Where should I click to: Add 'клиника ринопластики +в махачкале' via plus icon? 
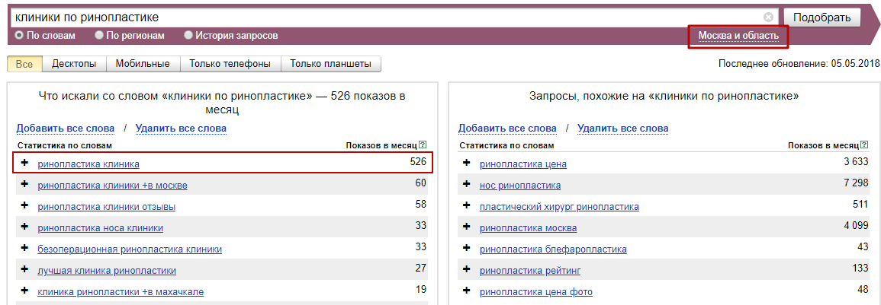pos(24,291)
